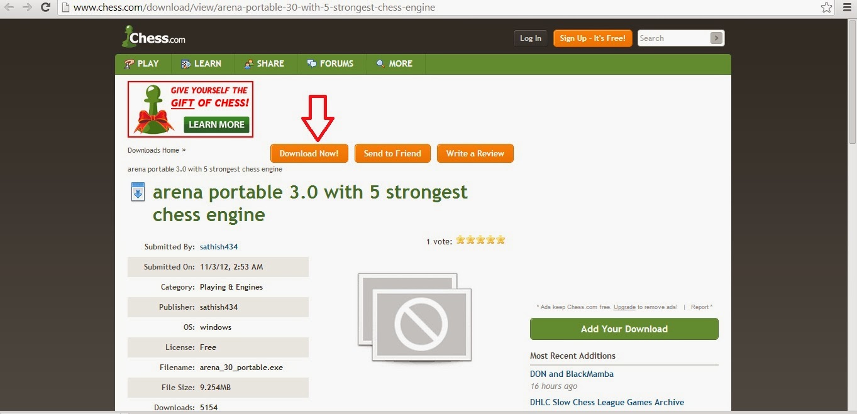Screen dimensions: 857x414
Task: Click the placeholder screenshot thumbnail
Action: coord(414,317)
